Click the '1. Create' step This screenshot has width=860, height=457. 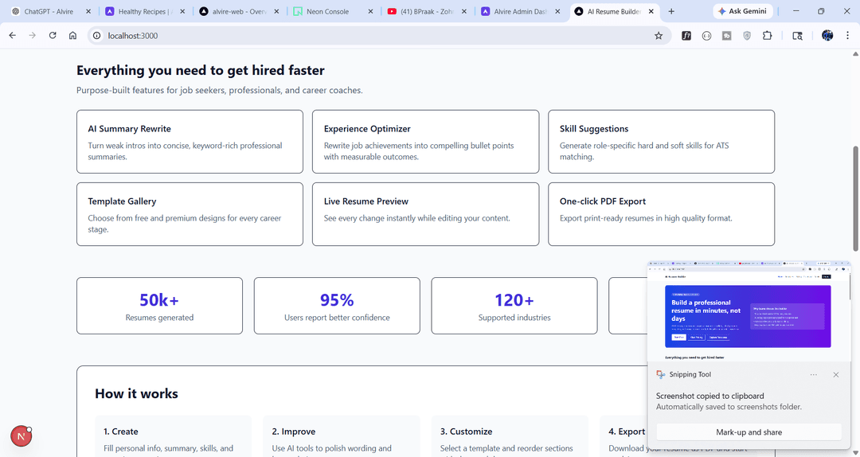click(x=173, y=436)
